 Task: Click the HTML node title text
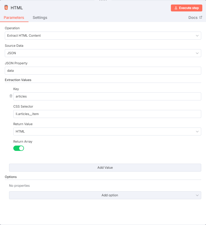(x=17, y=8)
